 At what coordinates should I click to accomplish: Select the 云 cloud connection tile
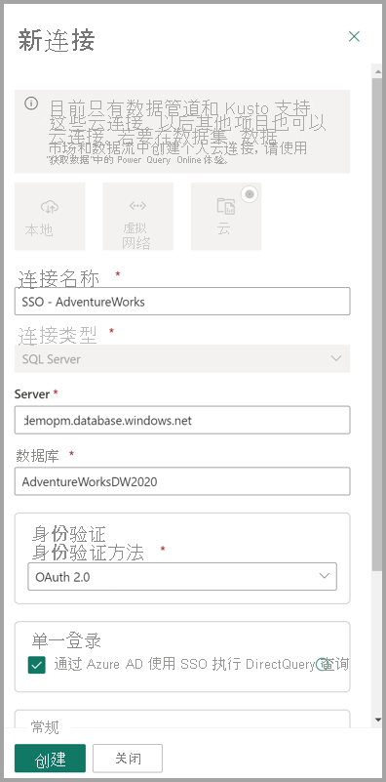[x=226, y=216]
